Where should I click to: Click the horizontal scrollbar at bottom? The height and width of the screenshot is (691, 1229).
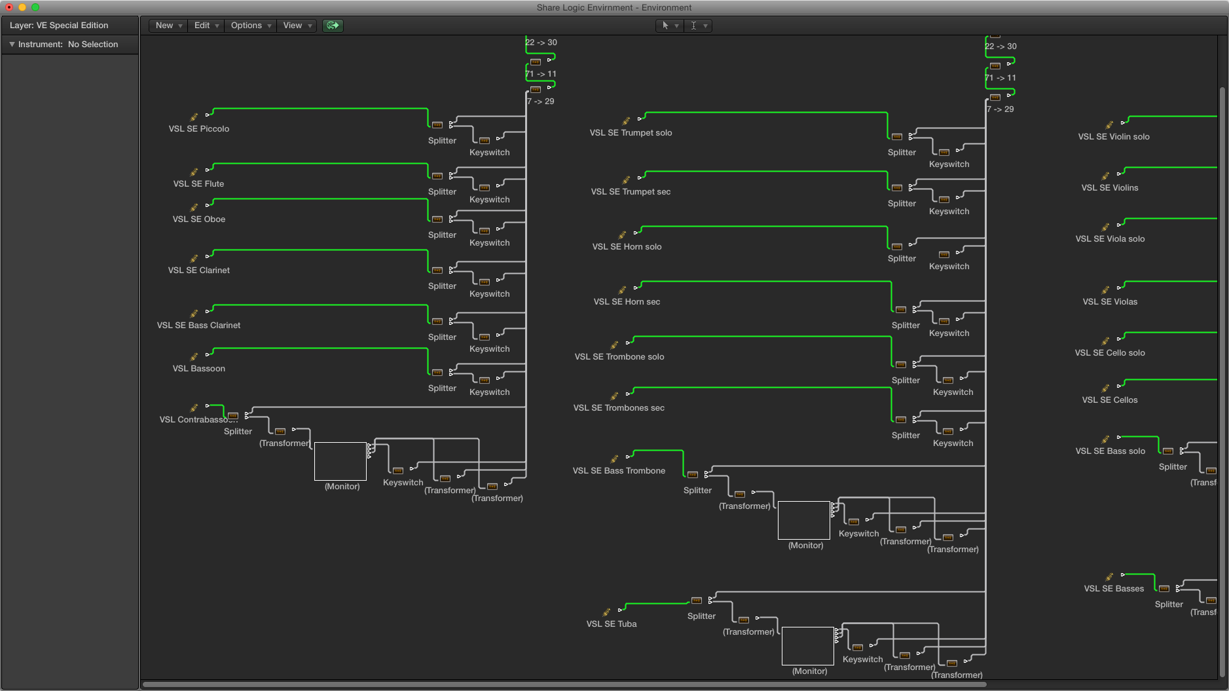(564, 684)
